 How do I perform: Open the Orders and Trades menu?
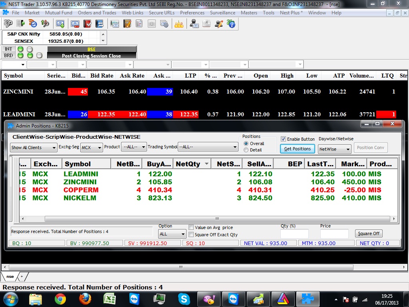tap(97, 12)
